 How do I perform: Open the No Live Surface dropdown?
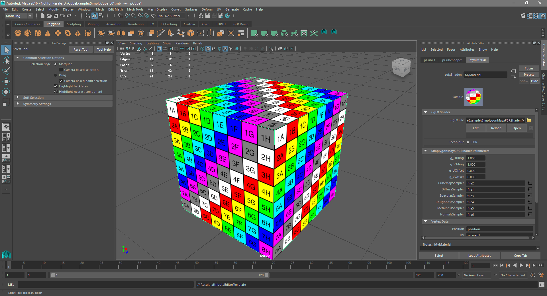click(170, 16)
